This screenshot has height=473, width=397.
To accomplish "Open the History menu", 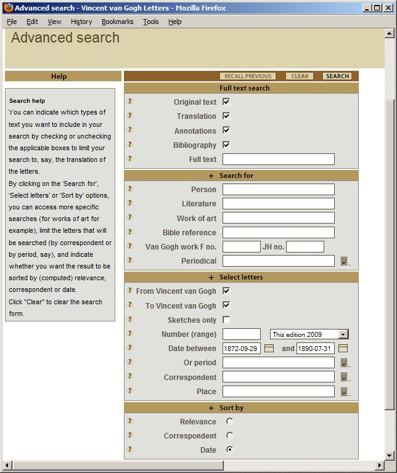I will pos(81,22).
